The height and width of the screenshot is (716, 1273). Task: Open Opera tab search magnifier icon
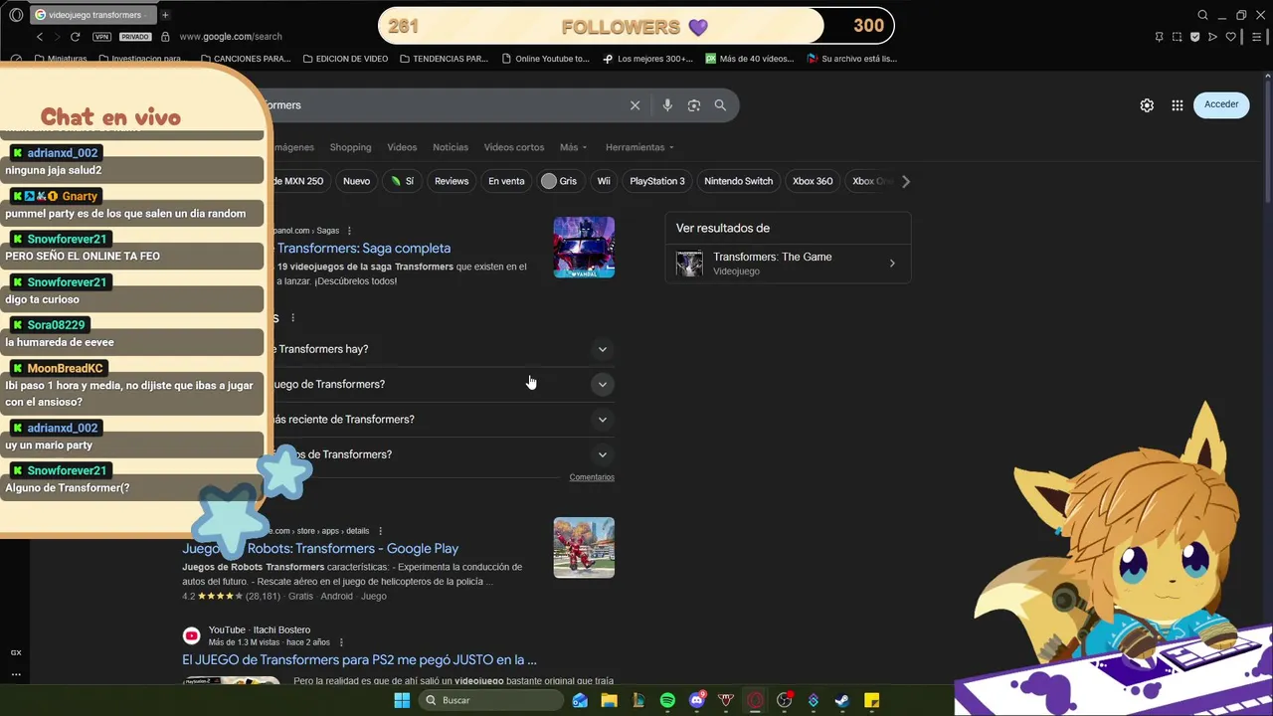click(1202, 15)
